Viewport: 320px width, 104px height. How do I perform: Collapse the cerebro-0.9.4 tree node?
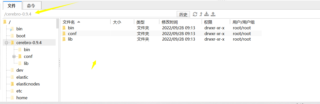coord(7,43)
